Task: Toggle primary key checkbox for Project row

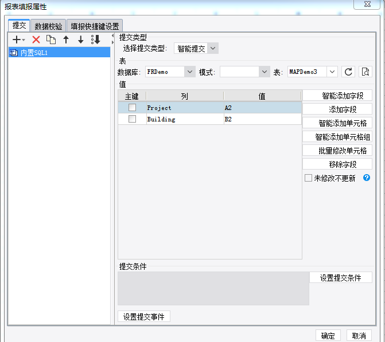Action: [133, 108]
